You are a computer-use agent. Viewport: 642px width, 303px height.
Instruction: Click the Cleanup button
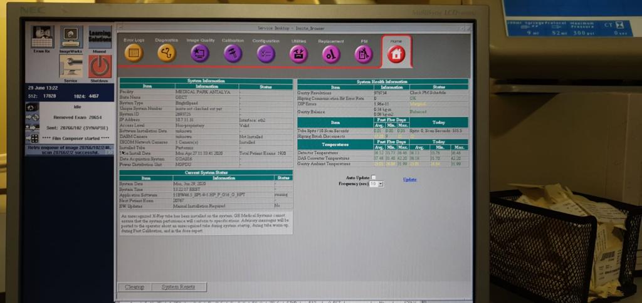click(x=134, y=287)
